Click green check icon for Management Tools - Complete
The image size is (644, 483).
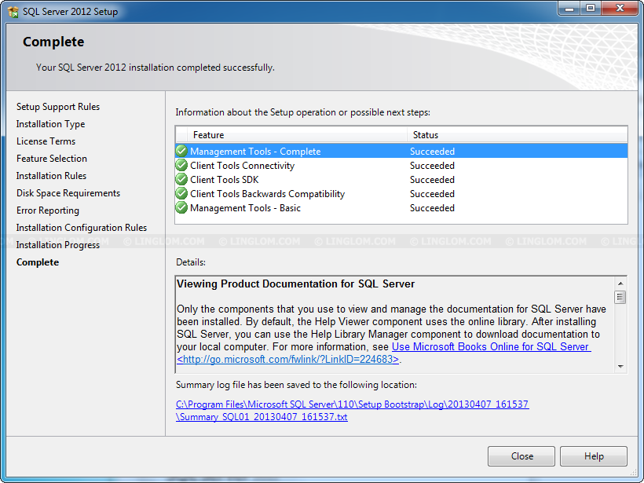tap(181, 151)
